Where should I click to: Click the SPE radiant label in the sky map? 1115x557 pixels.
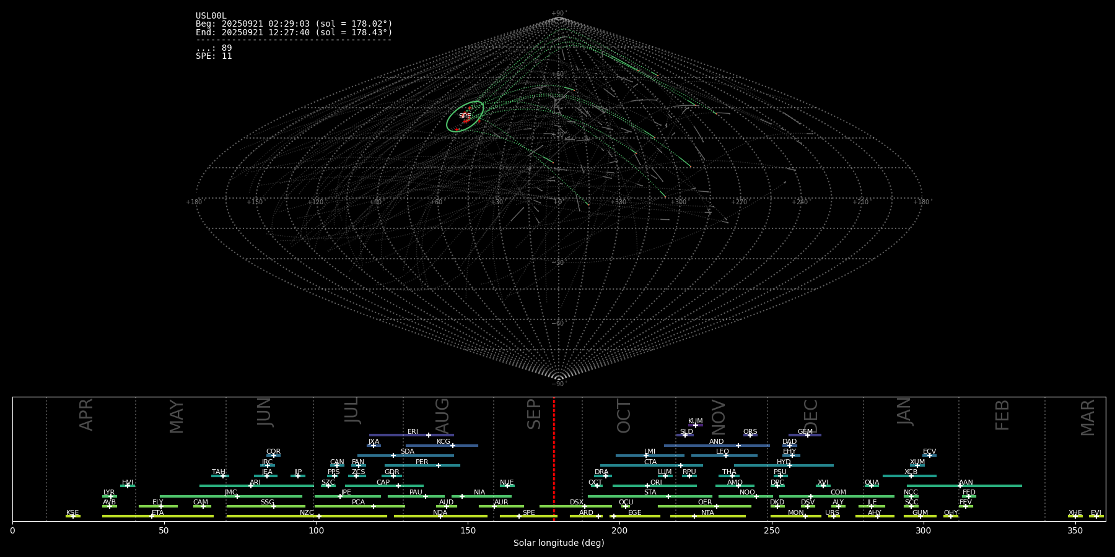(465, 116)
